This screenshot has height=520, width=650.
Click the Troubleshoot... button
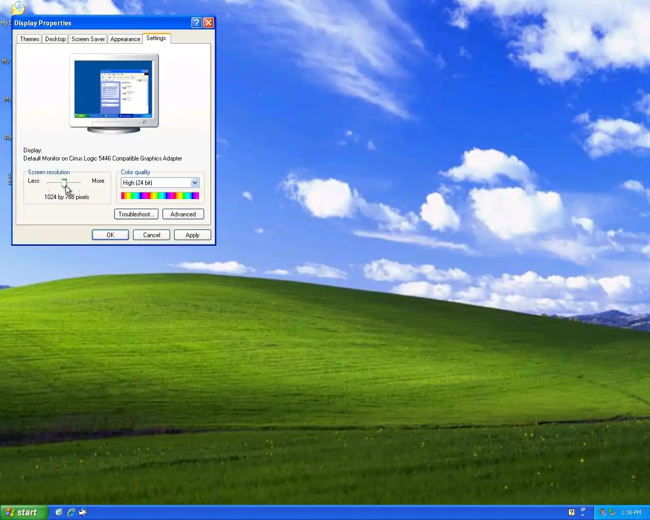tap(136, 214)
